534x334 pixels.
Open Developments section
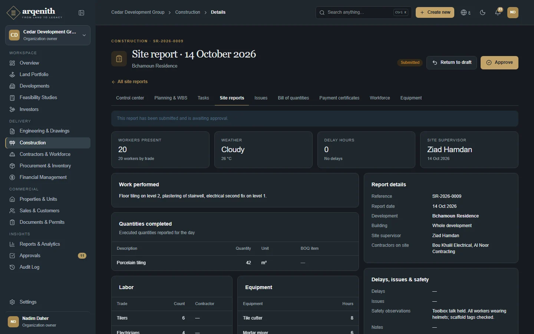48,86
